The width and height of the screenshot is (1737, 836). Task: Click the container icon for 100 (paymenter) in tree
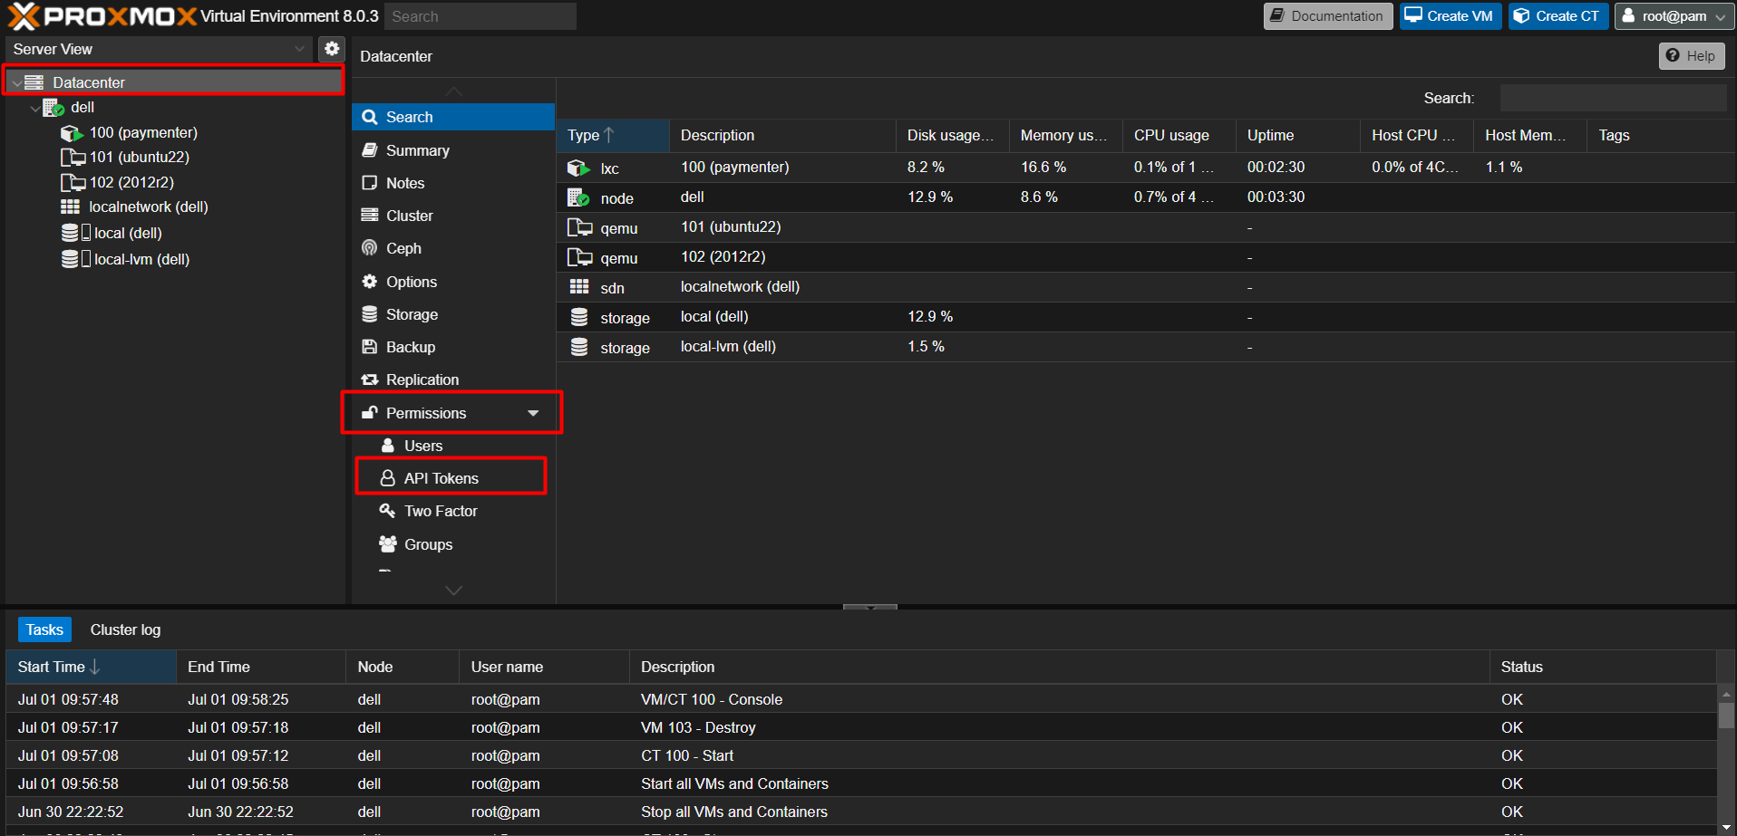[72, 133]
